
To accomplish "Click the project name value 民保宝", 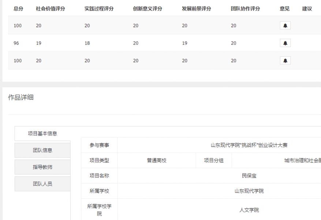I will [249, 176].
